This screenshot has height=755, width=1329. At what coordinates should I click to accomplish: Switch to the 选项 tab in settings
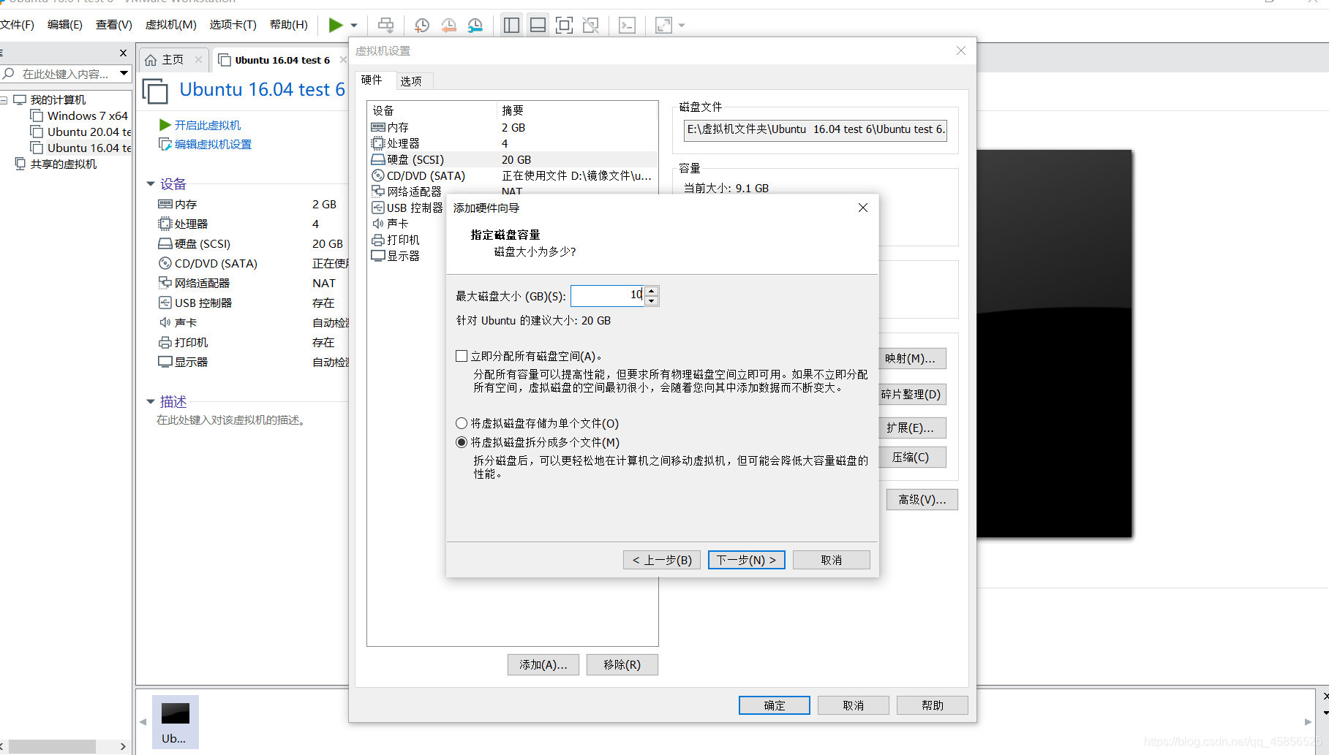click(x=411, y=81)
